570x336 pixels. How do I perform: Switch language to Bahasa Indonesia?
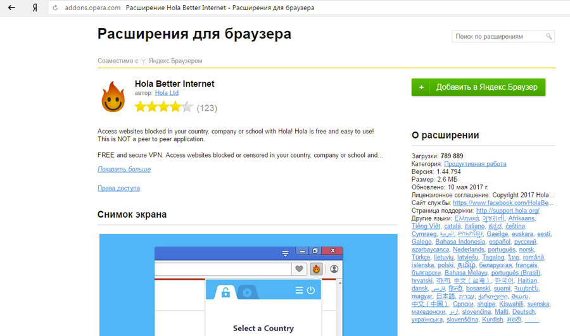coord(460,242)
